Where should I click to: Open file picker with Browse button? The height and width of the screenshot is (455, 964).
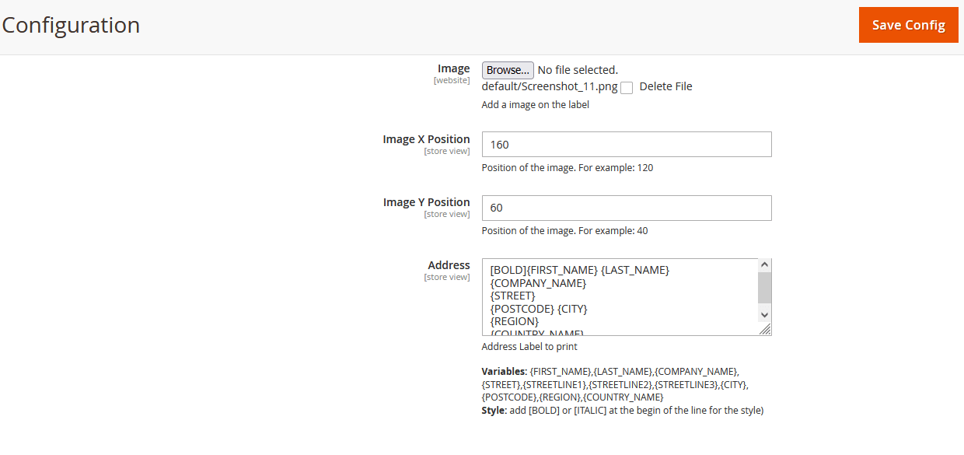pos(508,70)
